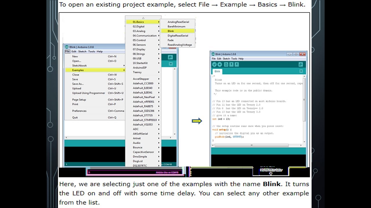Select ReadAnalogVoltage in Basics submenu
The image size is (371, 208).
(178, 45)
